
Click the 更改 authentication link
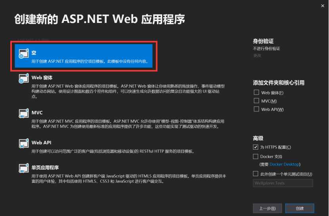[x=257, y=55]
